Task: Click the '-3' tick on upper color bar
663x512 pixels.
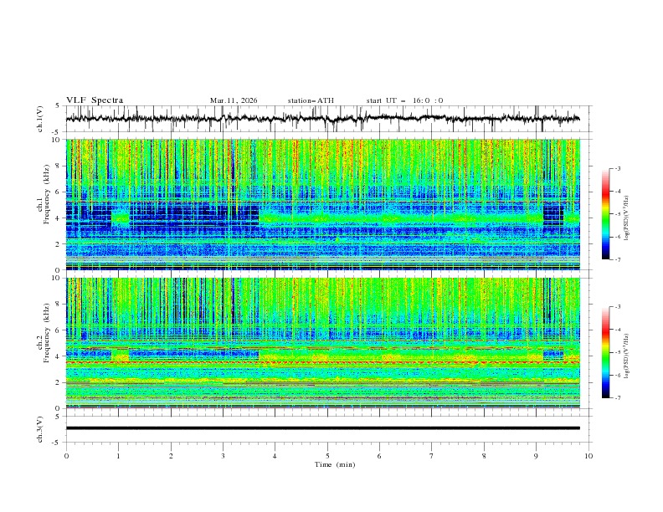Action: click(x=618, y=168)
